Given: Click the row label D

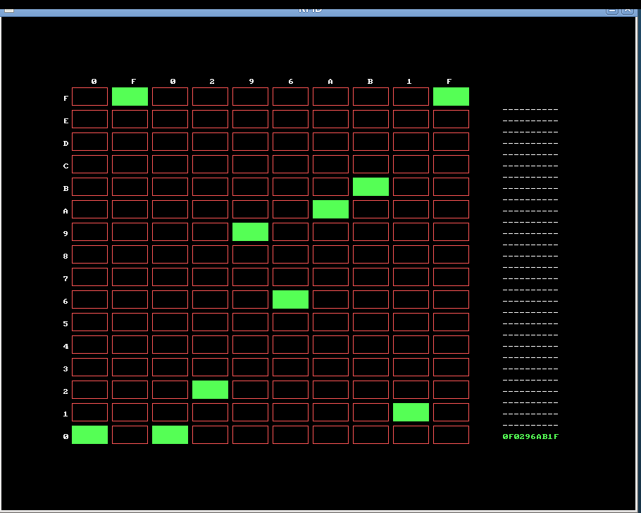Looking at the screenshot, I should pyautogui.click(x=66, y=143).
